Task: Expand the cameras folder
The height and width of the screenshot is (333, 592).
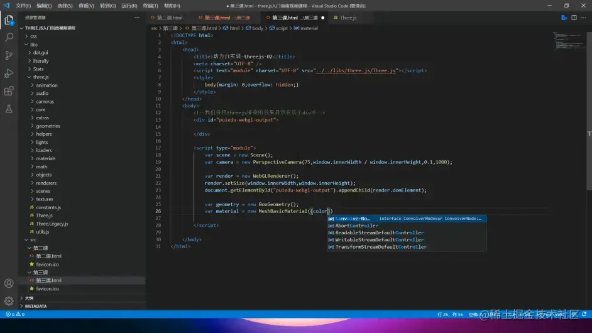Action: click(x=45, y=102)
